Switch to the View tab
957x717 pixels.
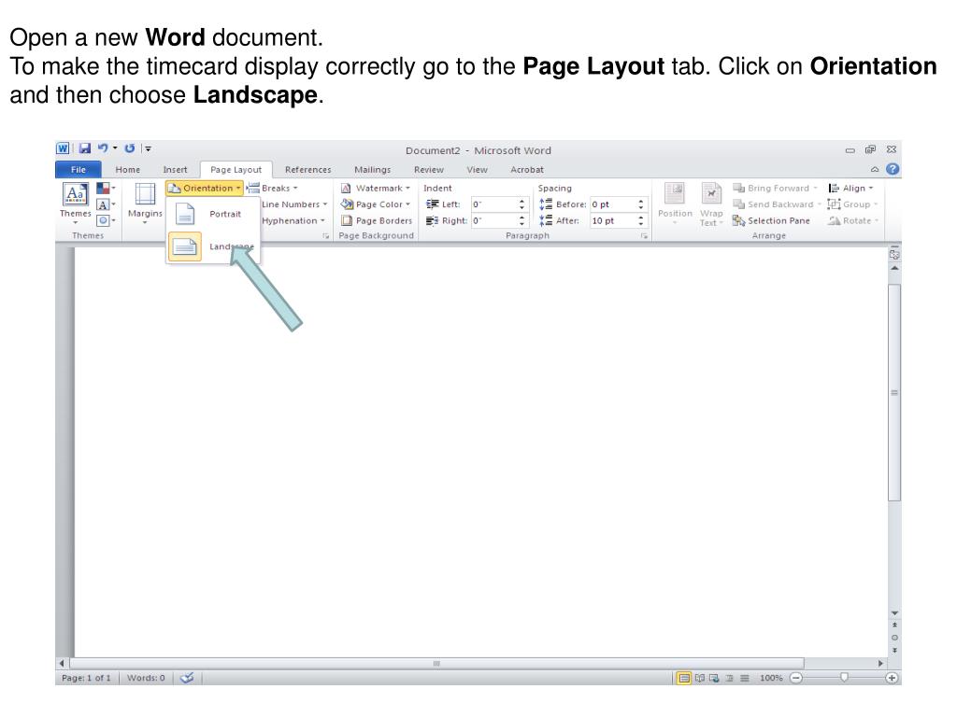477,170
